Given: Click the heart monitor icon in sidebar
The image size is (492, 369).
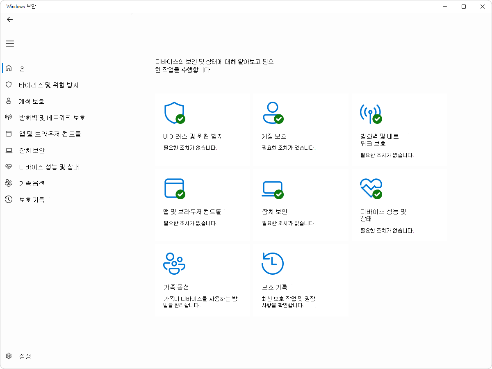Looking at the screenshot, I should (9, 167).
